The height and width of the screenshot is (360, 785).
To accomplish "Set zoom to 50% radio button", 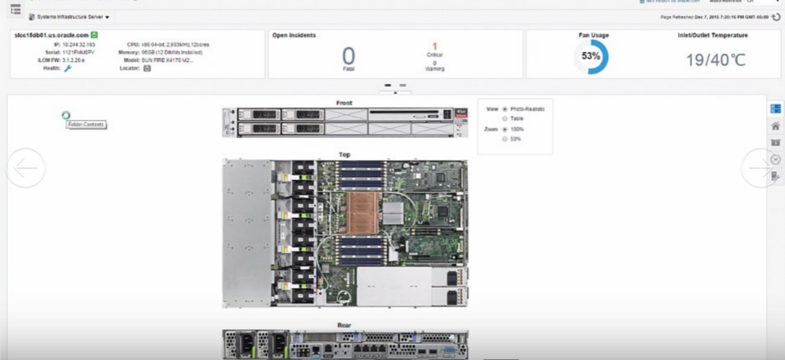I will [x=505, y=139].
